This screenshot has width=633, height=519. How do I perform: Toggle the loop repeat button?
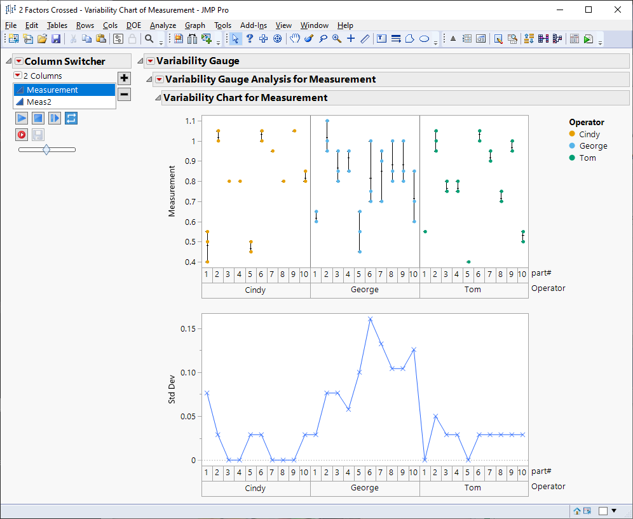(x=71, y=118)
